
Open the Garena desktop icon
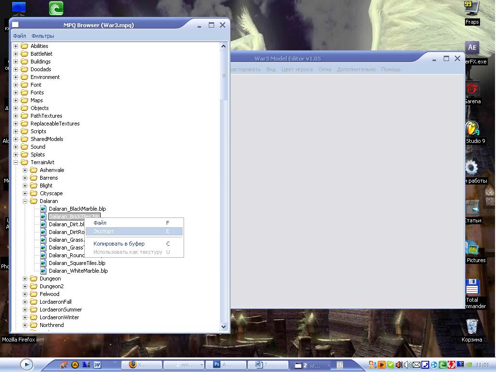tap(472, 89)
